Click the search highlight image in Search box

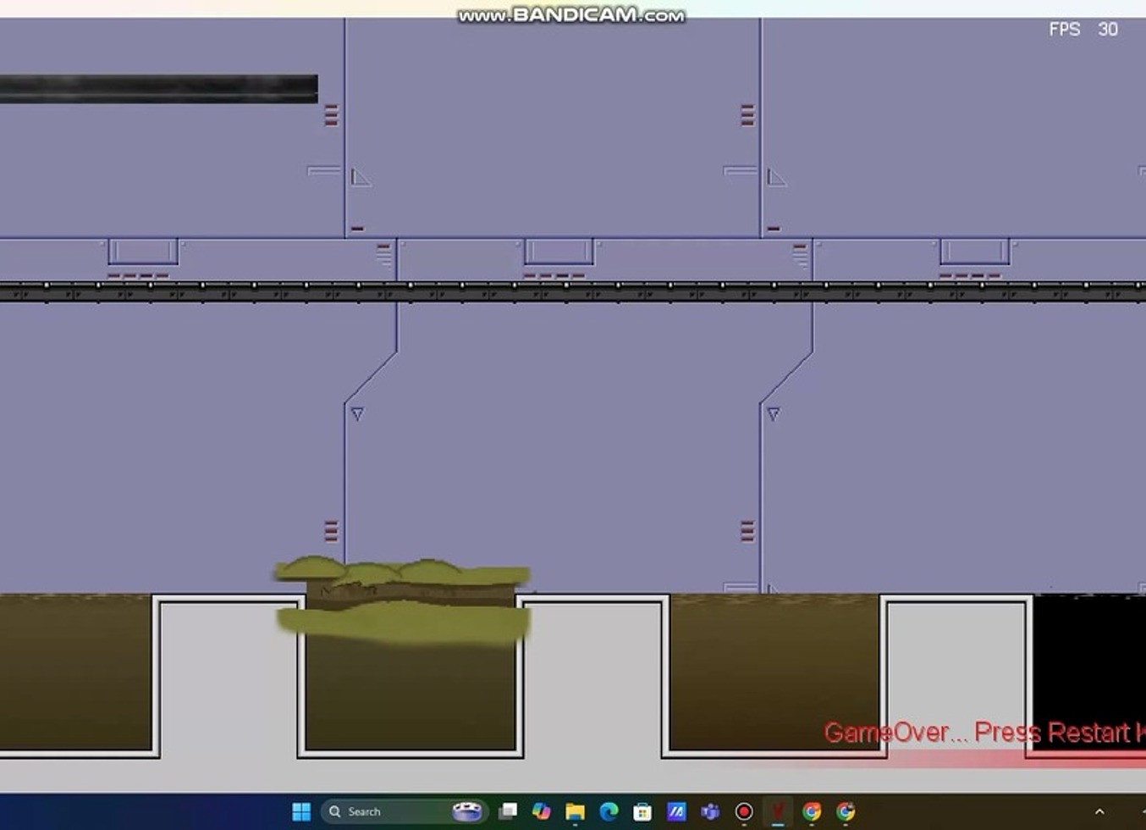pyautogui.click(x=466, y=811)
